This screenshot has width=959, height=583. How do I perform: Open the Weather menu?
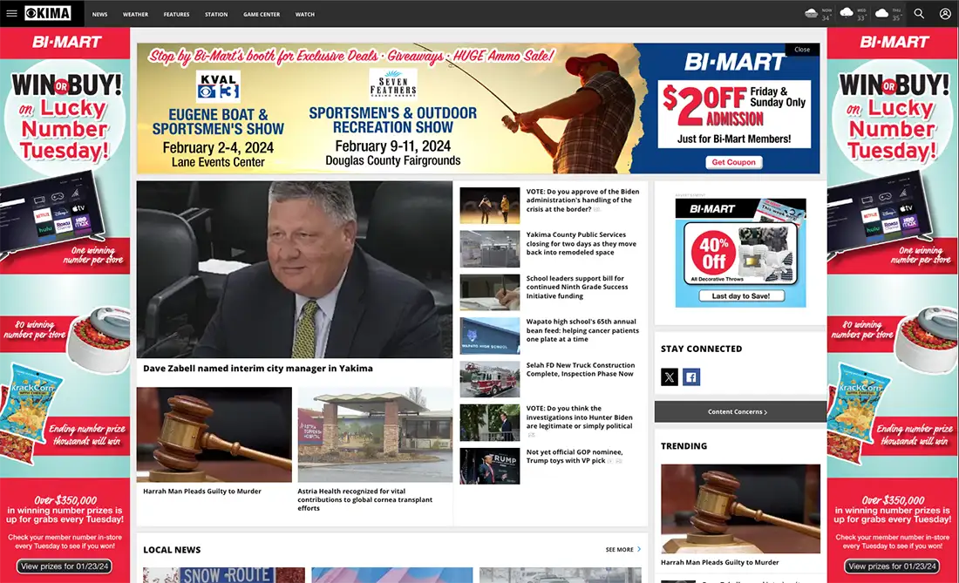[135, 14]
